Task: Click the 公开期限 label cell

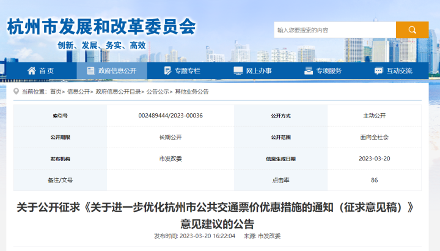Action: [x=60, y=137]
